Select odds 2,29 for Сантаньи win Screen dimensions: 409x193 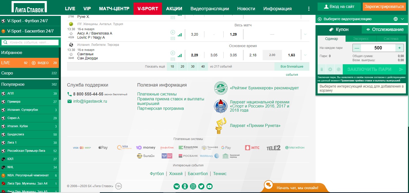coord(195,55)
